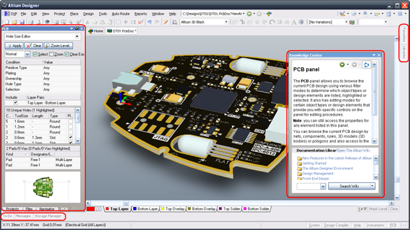Click the board thumbnail preview in PCB panel
The height and width of the screenshot is (230, 410).
[43, 187]
